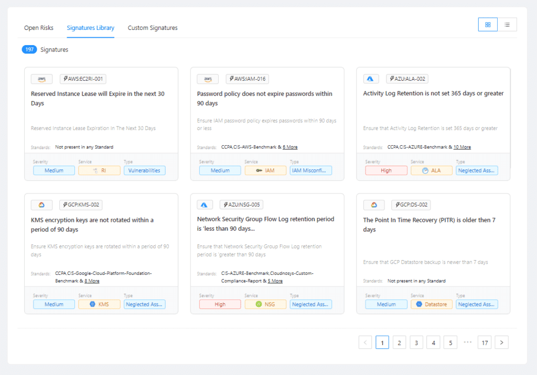
Task: Click Medium severity badge on KMS-002 card
Action: (x=54, y=304)
